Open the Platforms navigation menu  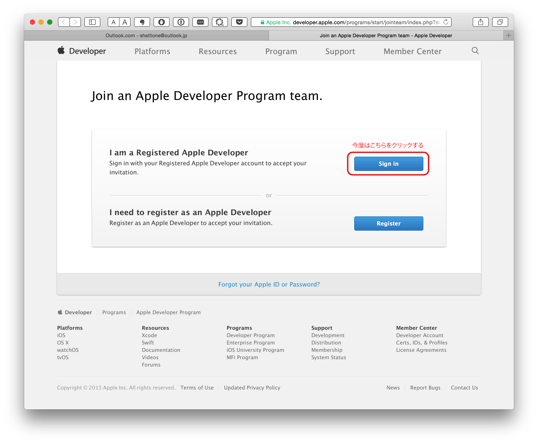152,51
